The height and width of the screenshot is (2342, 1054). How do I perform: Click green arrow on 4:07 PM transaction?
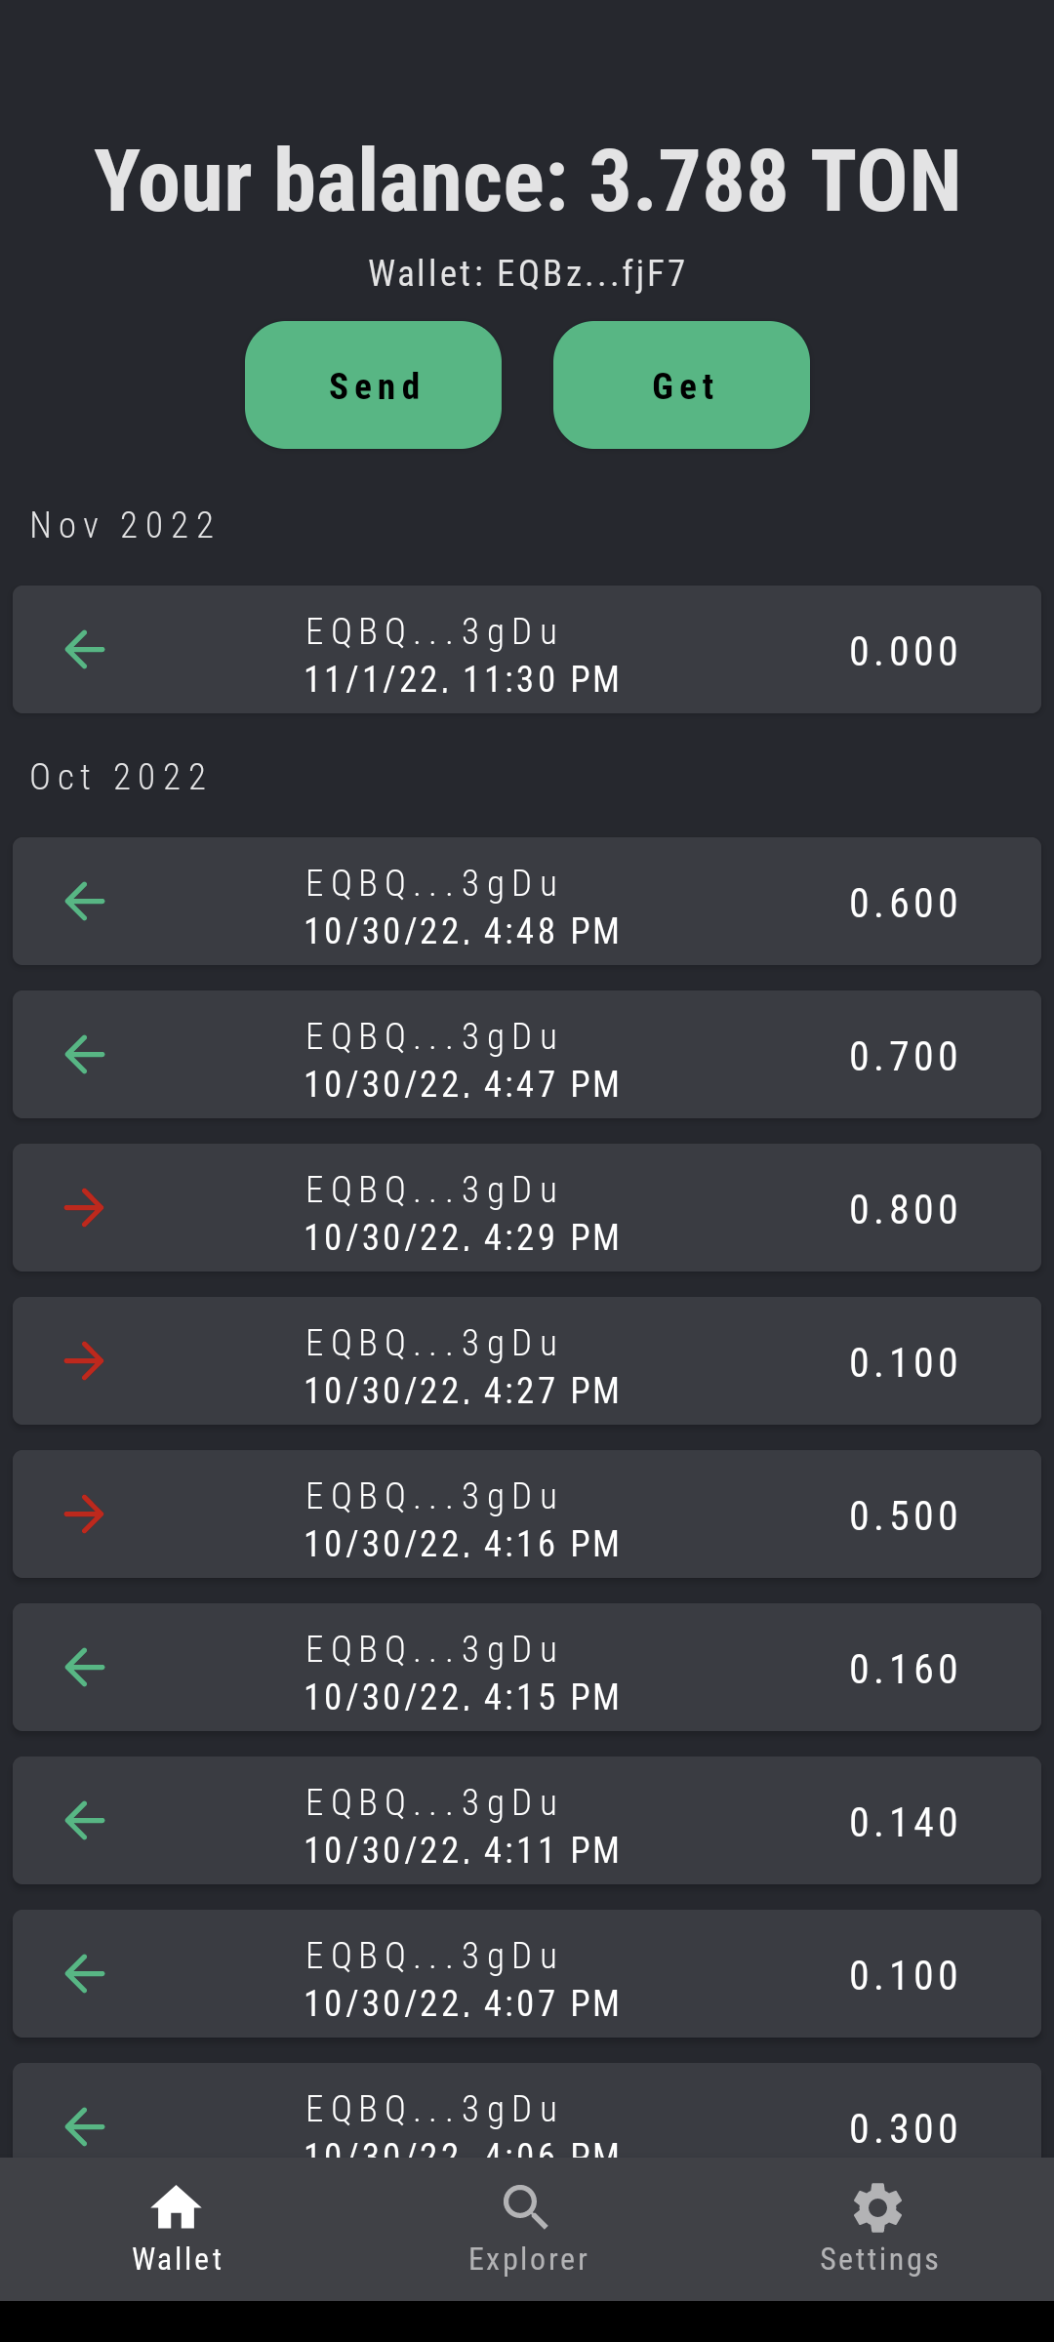pos(85,1974)
